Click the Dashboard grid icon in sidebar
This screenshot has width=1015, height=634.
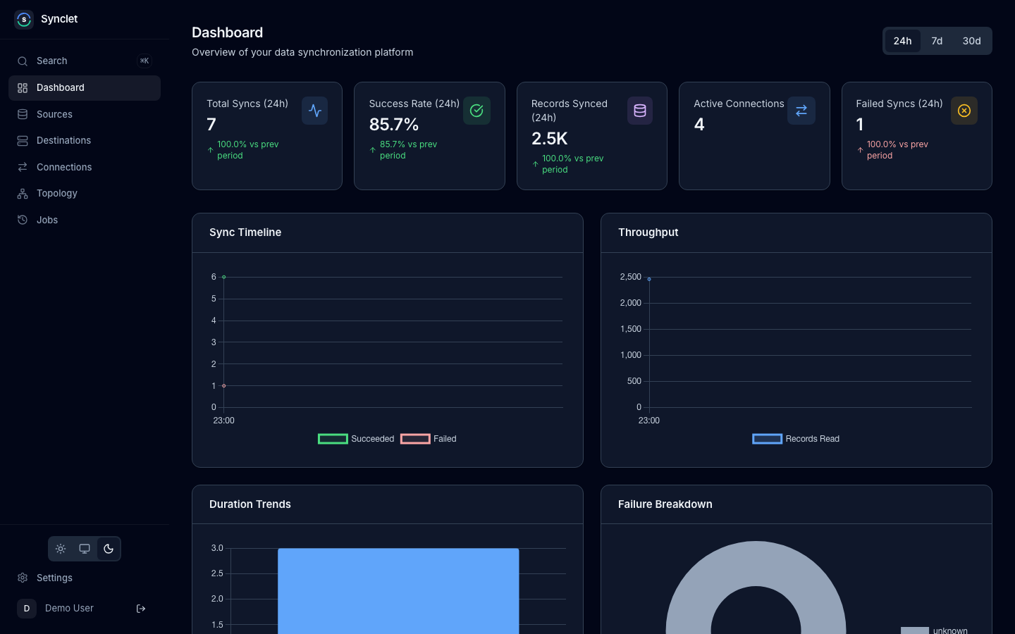23,88
